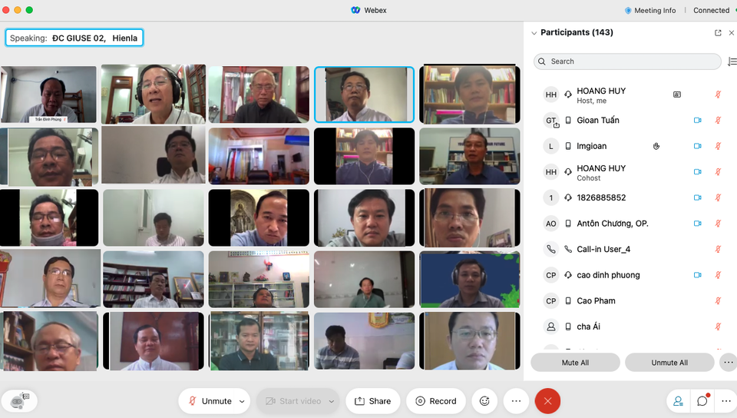Open the chat panel icon
The width and height of the screenshot is (737, 418).
point(702,401)
